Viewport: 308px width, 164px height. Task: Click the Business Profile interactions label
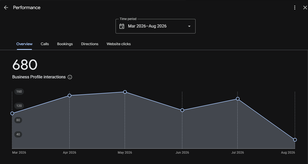pyautogui.click(x=39, y=77)
